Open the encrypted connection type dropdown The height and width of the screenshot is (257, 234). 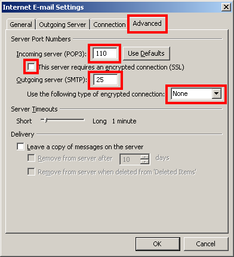point(196,94)
